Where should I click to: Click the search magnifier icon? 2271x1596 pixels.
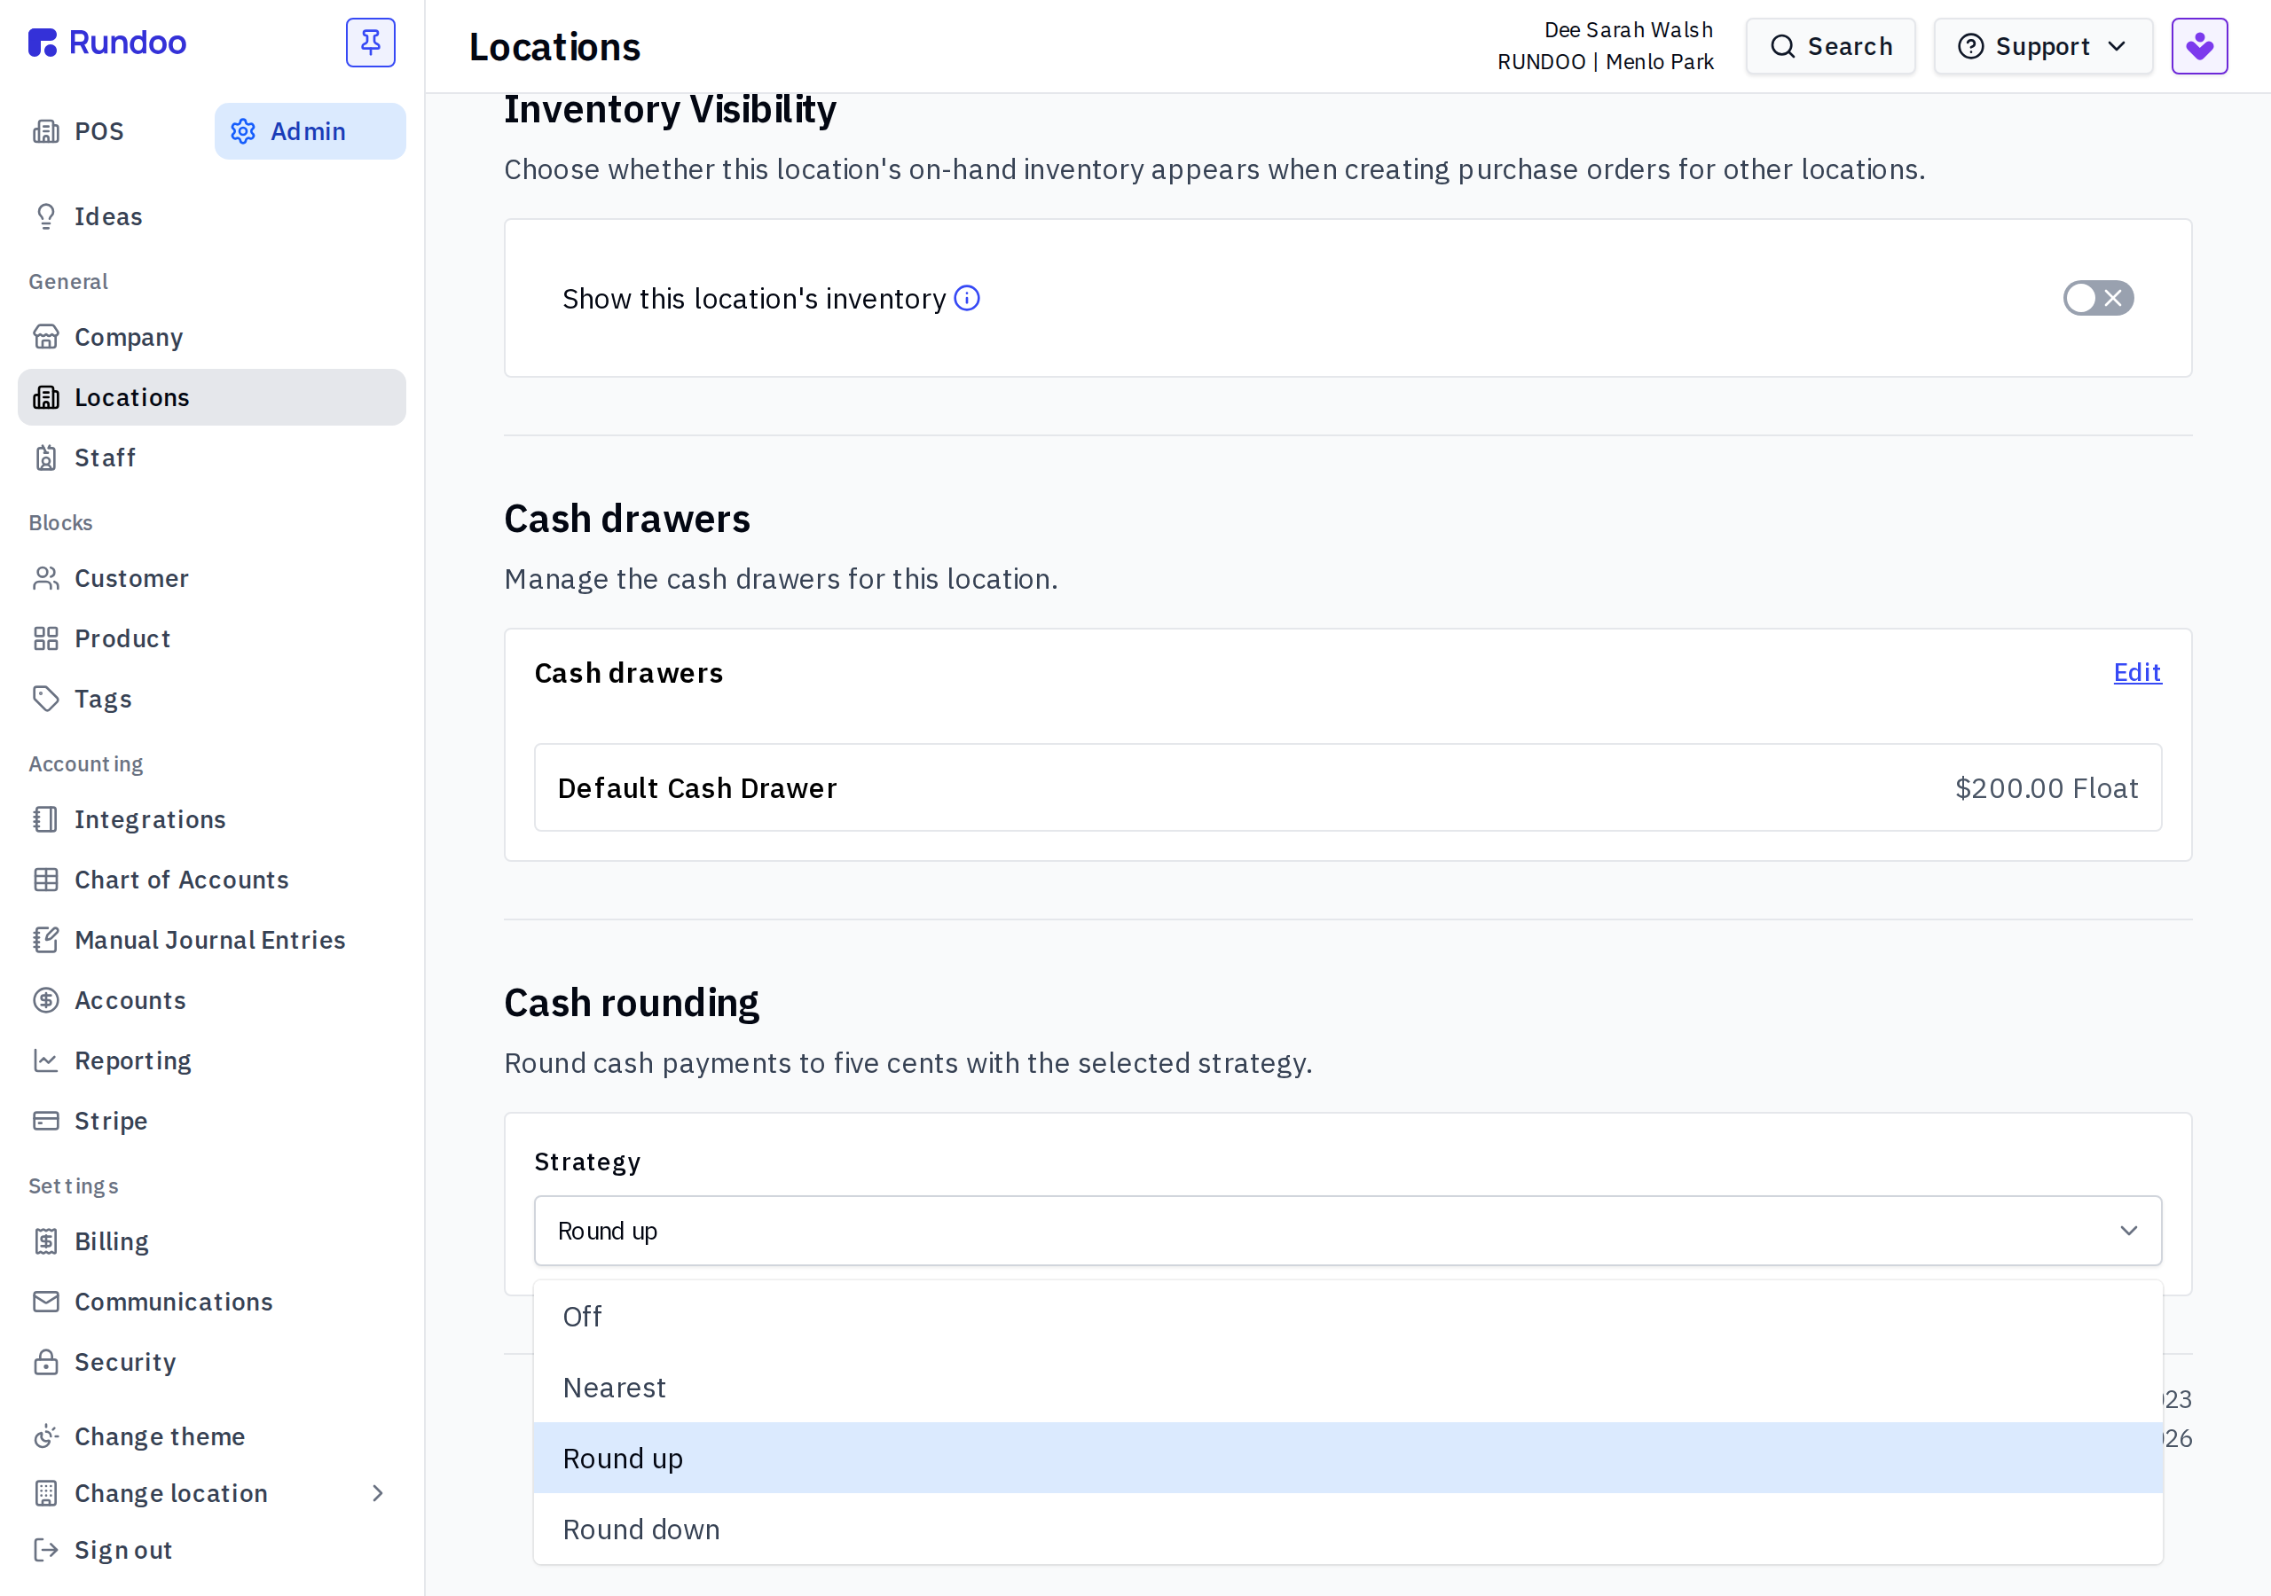point(1782,46)
